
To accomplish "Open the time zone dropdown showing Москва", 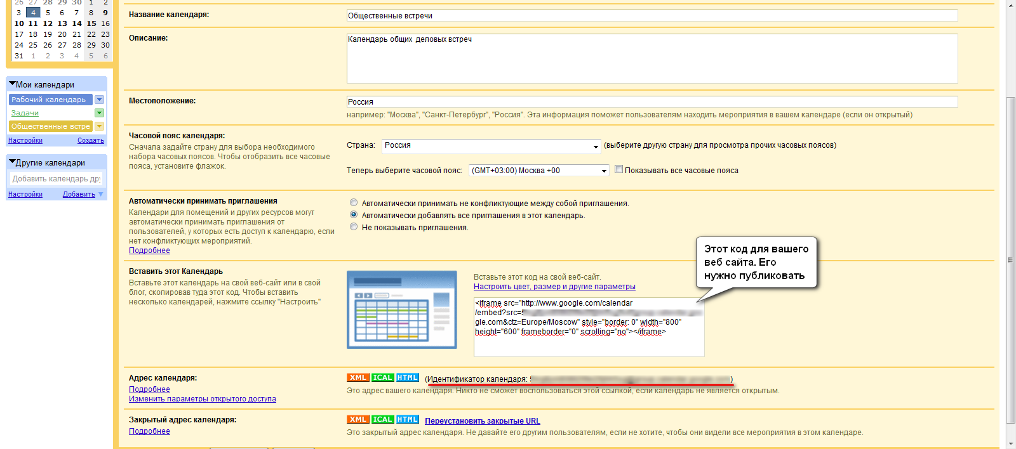I will [x=539, y=171].
